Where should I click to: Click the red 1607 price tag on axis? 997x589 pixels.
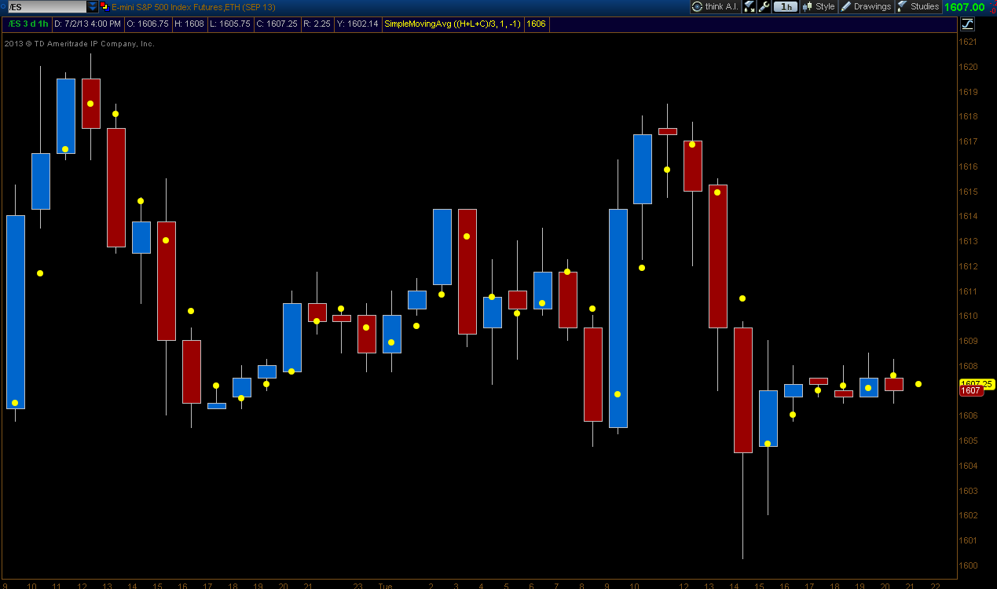pyautogui.click(x=971, y=390)
